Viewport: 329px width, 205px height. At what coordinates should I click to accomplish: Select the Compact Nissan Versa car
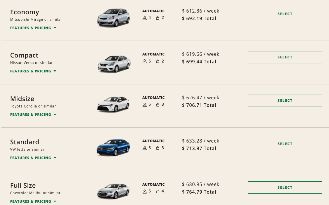[285, 57]
